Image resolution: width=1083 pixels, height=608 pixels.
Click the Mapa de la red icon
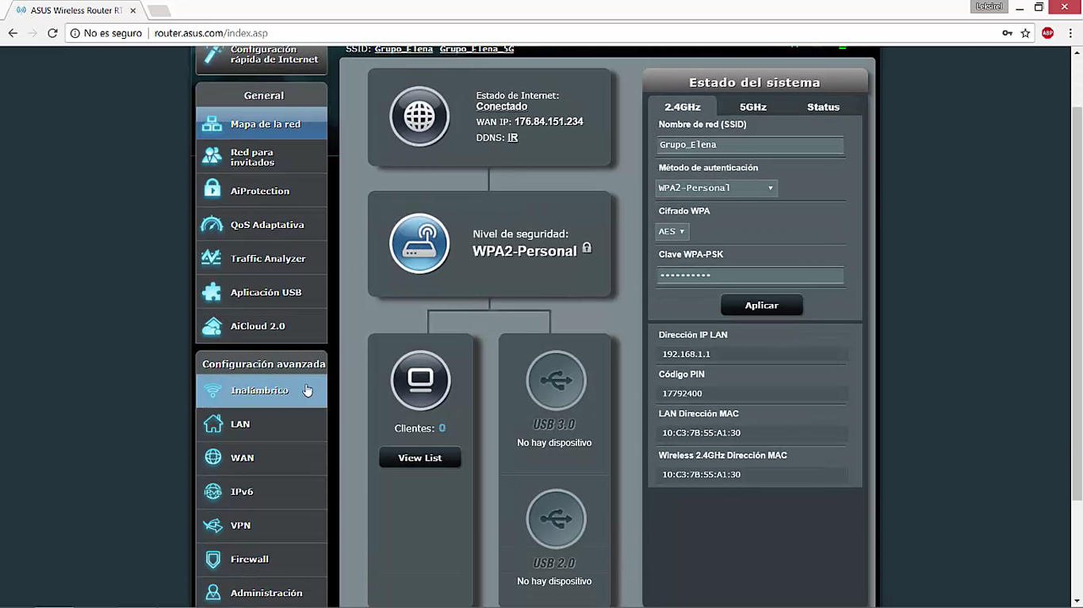pyautogui.click(x=212, y=124)
